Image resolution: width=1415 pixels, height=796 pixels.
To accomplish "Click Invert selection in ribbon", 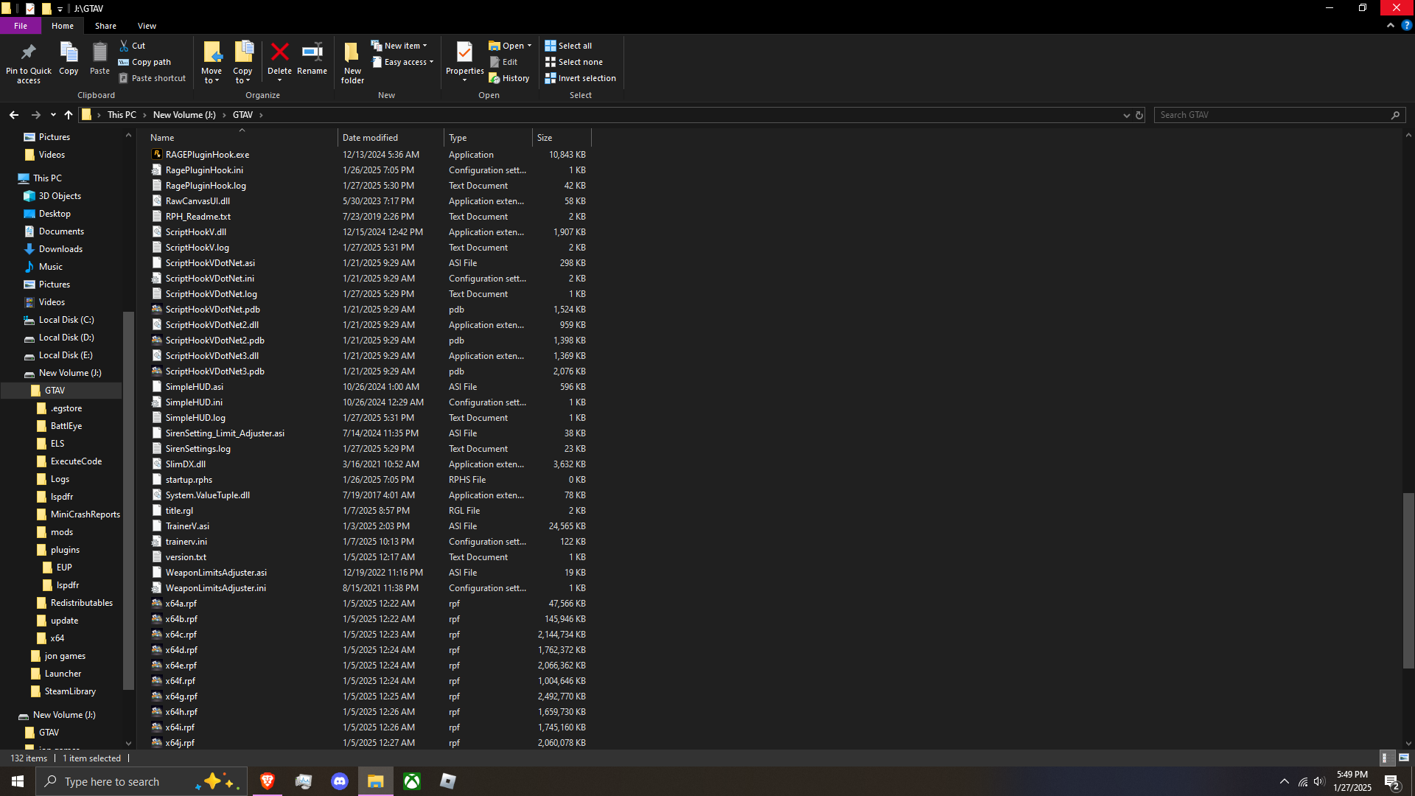I will [580, 78].
